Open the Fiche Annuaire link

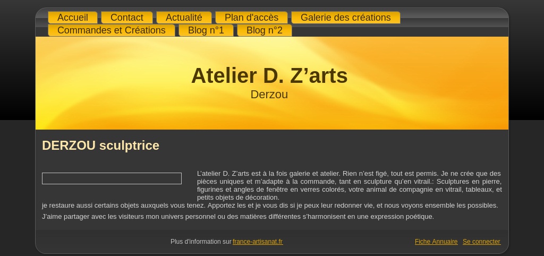[x=436, y=242]
